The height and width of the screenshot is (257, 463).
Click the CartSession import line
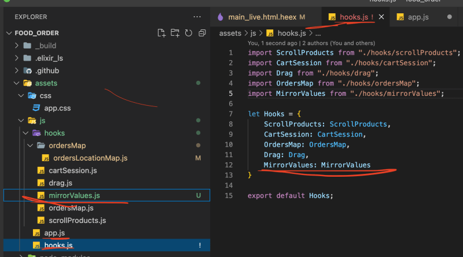point(341,63)
